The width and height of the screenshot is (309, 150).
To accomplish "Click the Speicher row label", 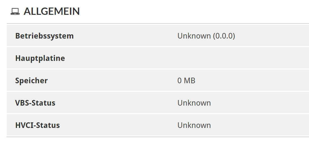I will (x=31, y=80).
